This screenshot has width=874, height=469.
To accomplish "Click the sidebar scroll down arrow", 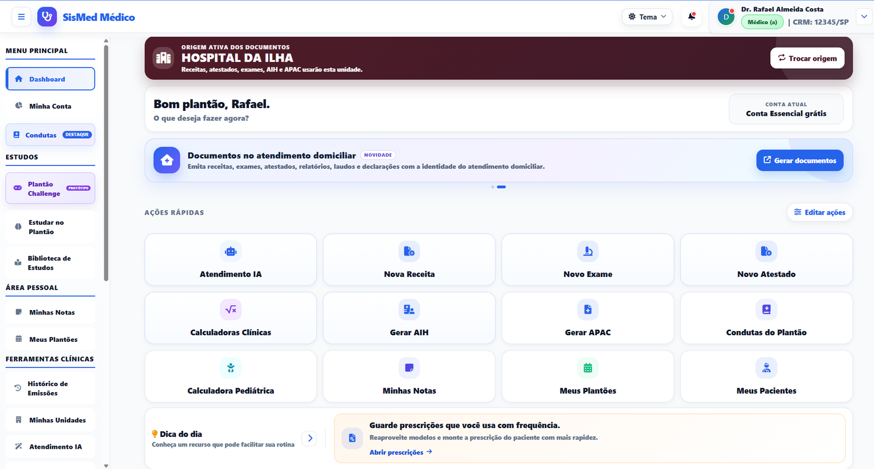I will (x=106, y=466).
